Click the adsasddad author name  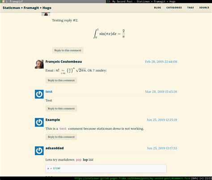click(x=55, y=148)
